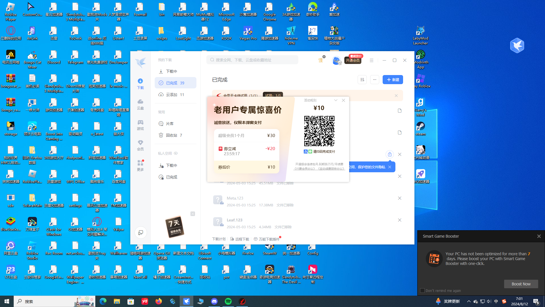This screenshot has width=545, height=307.
Task: Open the 回收站 trash item in the sidebar
Action: point(171,135)
